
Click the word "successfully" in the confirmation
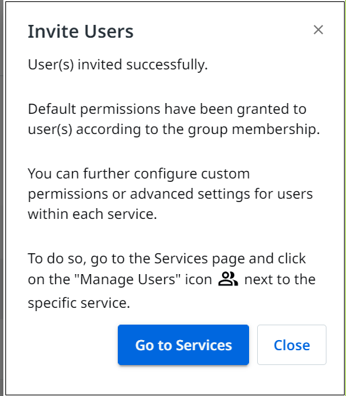(167, 65)
